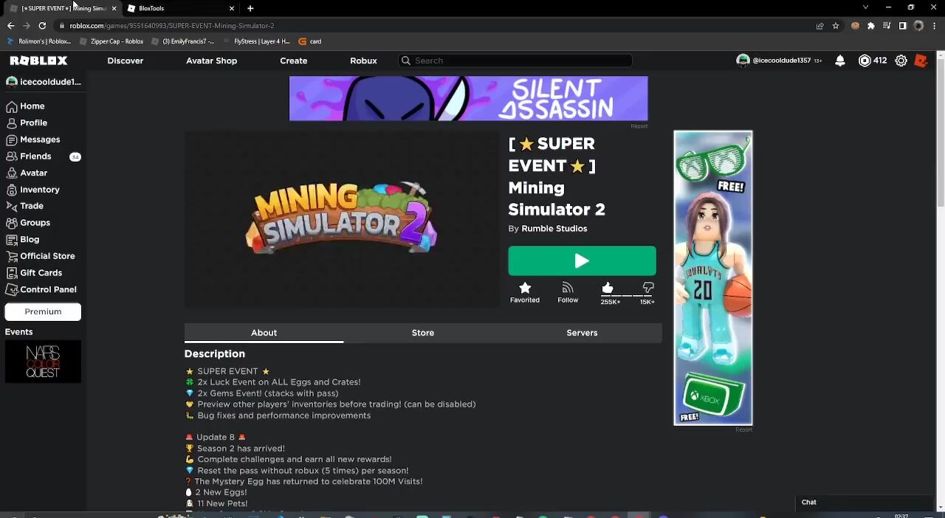Report the Xbox skyscraper ad

tap(743, 429)
